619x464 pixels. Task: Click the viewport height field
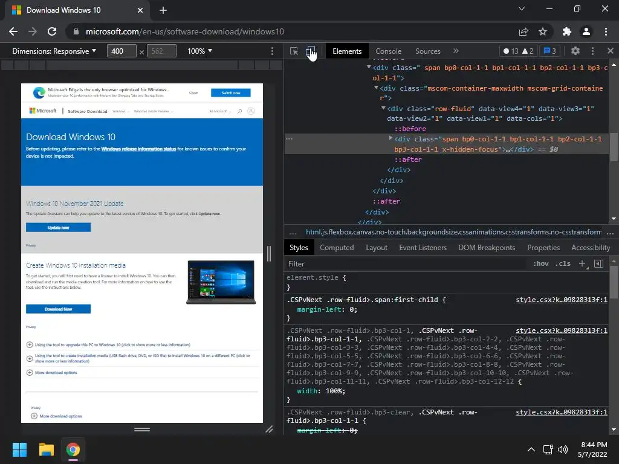coord(161,51)
